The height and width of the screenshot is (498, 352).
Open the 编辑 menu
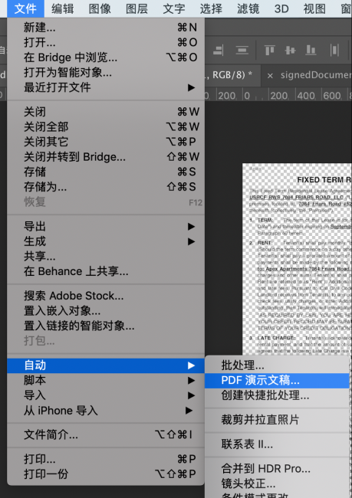(x=63, y=8)
